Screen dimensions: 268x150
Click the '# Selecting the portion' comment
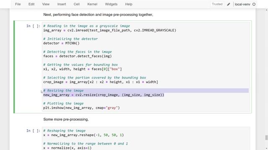coord(95,77)
